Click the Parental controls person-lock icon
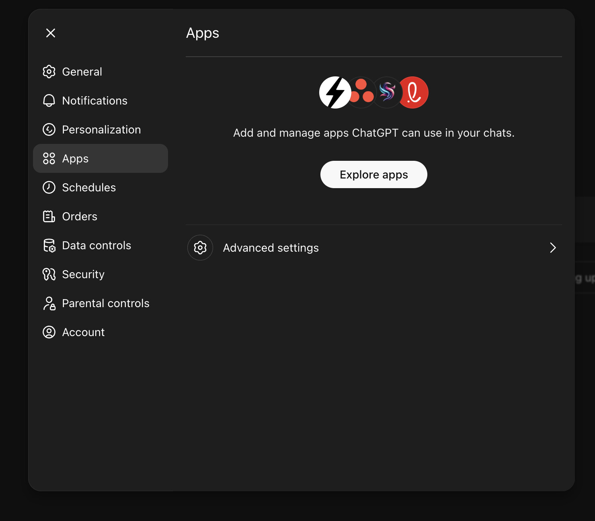Image resolution: width=595 pixels, height=521 pixels. click(49, 303)
